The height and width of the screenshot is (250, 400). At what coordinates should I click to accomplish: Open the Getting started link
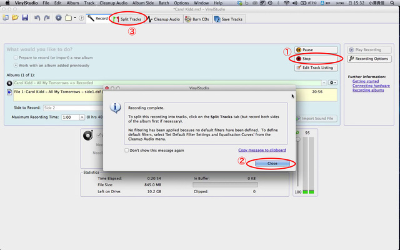click(x=365, y=81)
